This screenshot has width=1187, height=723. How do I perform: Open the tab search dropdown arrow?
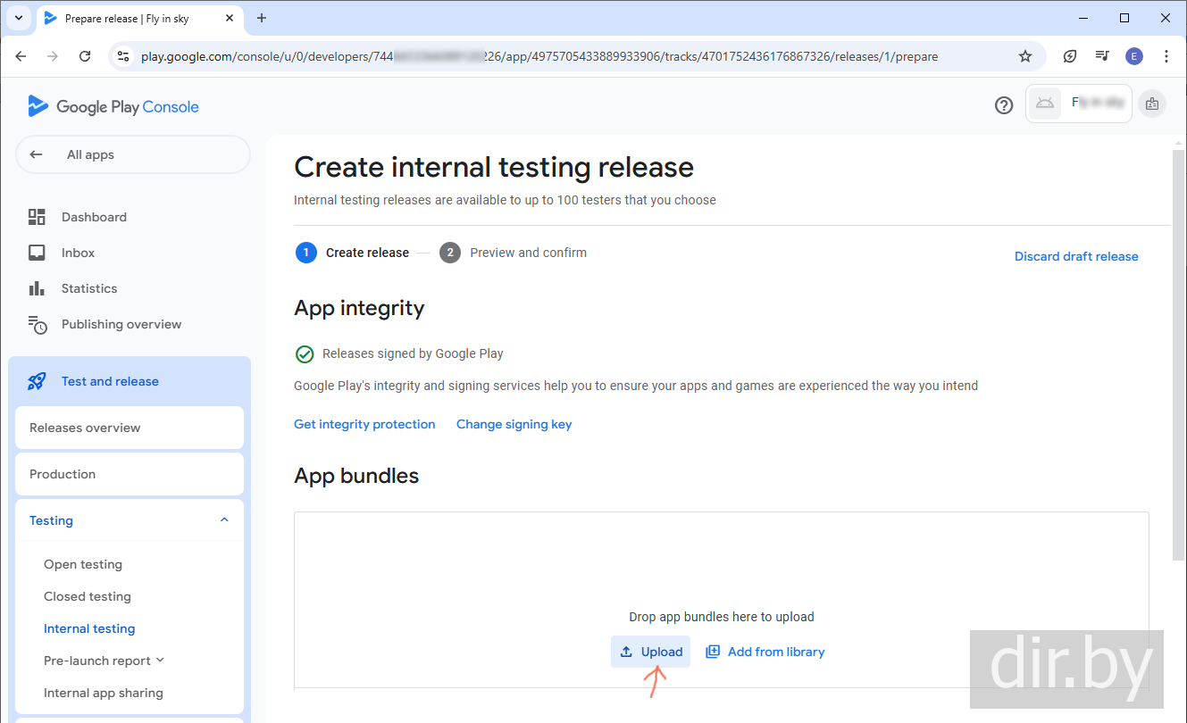(18, 18)
